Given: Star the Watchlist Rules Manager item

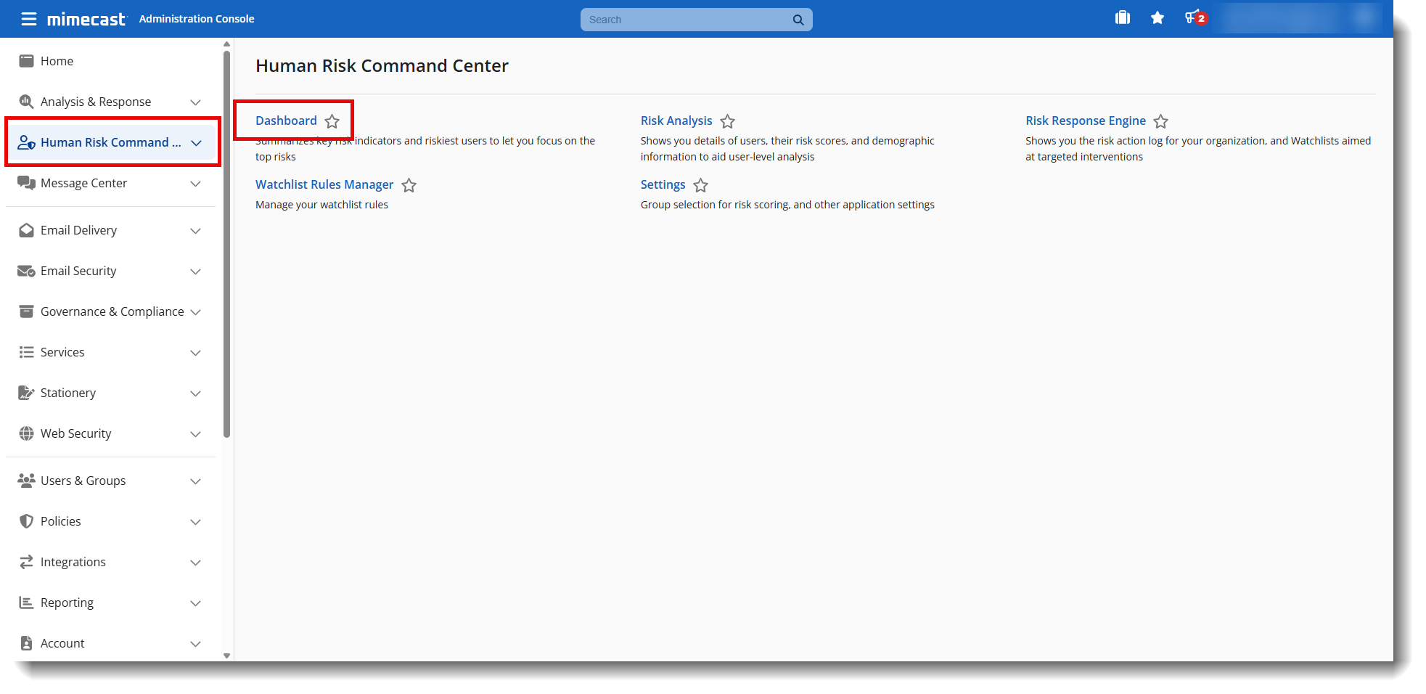Looking at the screenshot, I should click(x=409, y=185).
